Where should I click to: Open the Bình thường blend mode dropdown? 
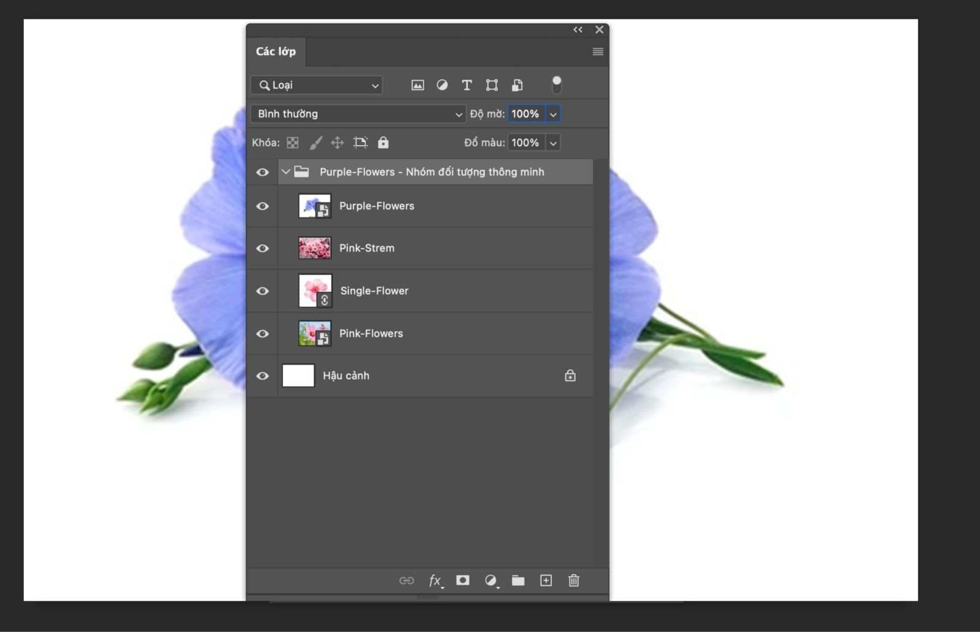pyautogui.click(x=358, y=114)
